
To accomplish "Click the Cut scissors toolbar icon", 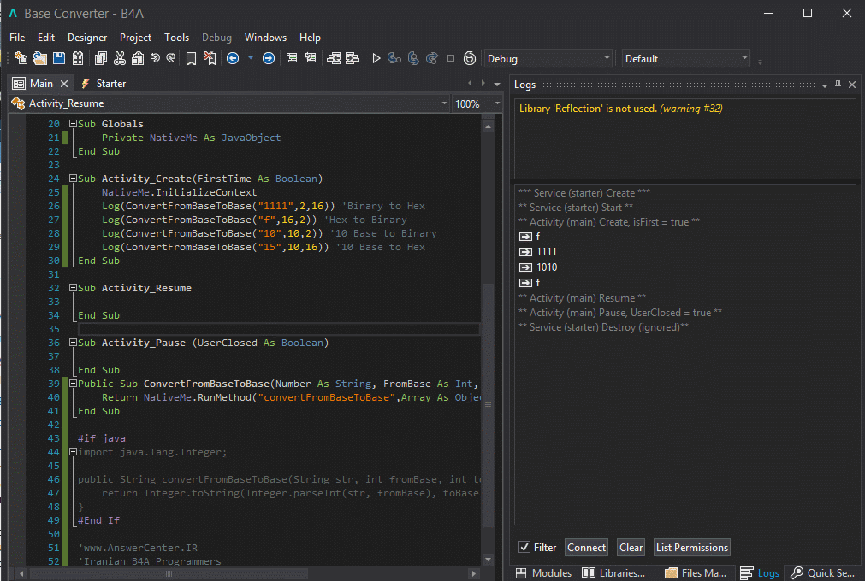I will [119, 58].
